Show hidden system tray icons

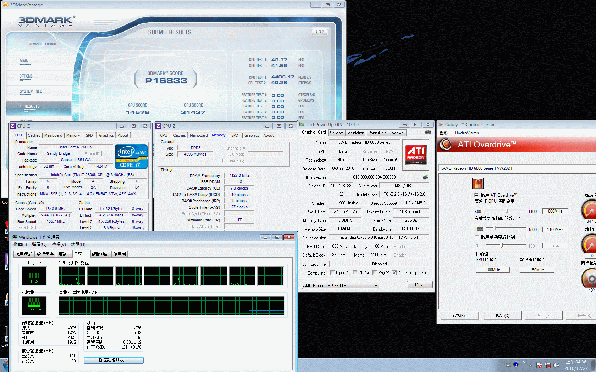(531, 365)
